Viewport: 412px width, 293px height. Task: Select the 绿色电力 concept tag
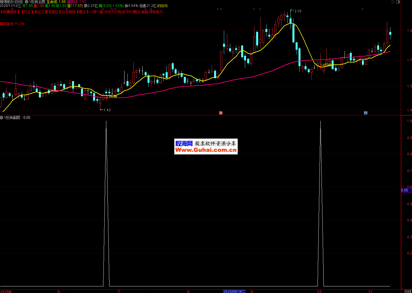point(156,12)
